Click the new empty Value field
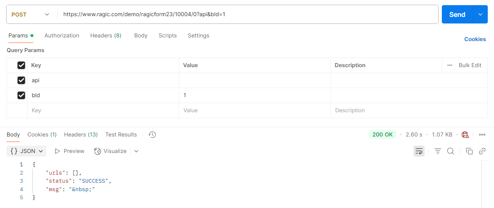The width and height of the screenshot is (494, 208). coord(255,110)
